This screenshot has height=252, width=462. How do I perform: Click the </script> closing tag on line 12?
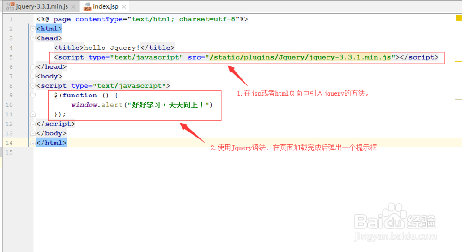pyautogui.click(x=56, y=124)
